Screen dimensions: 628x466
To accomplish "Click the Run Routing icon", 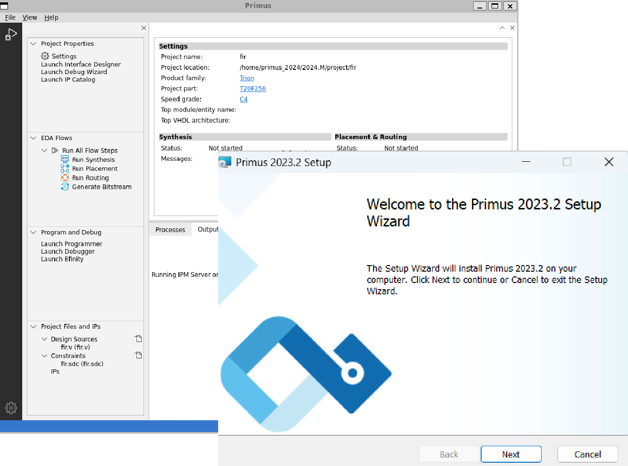I will coord(65,178).
